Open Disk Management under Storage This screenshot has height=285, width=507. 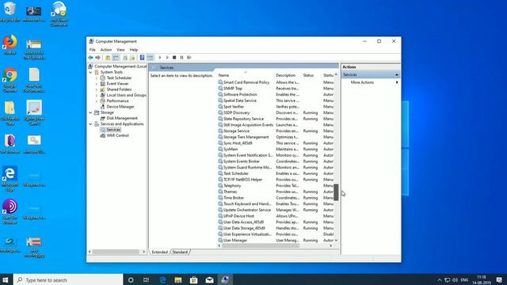point(122,118)
